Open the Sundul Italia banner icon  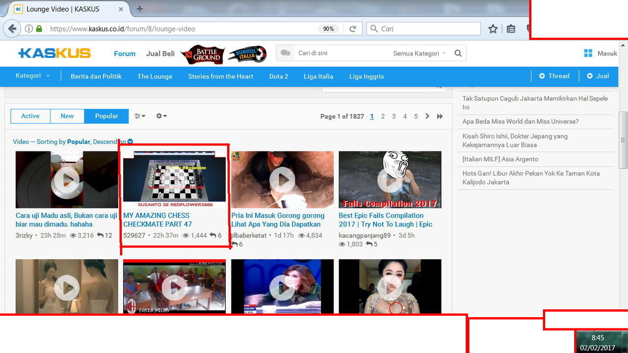tap(247, 54)
